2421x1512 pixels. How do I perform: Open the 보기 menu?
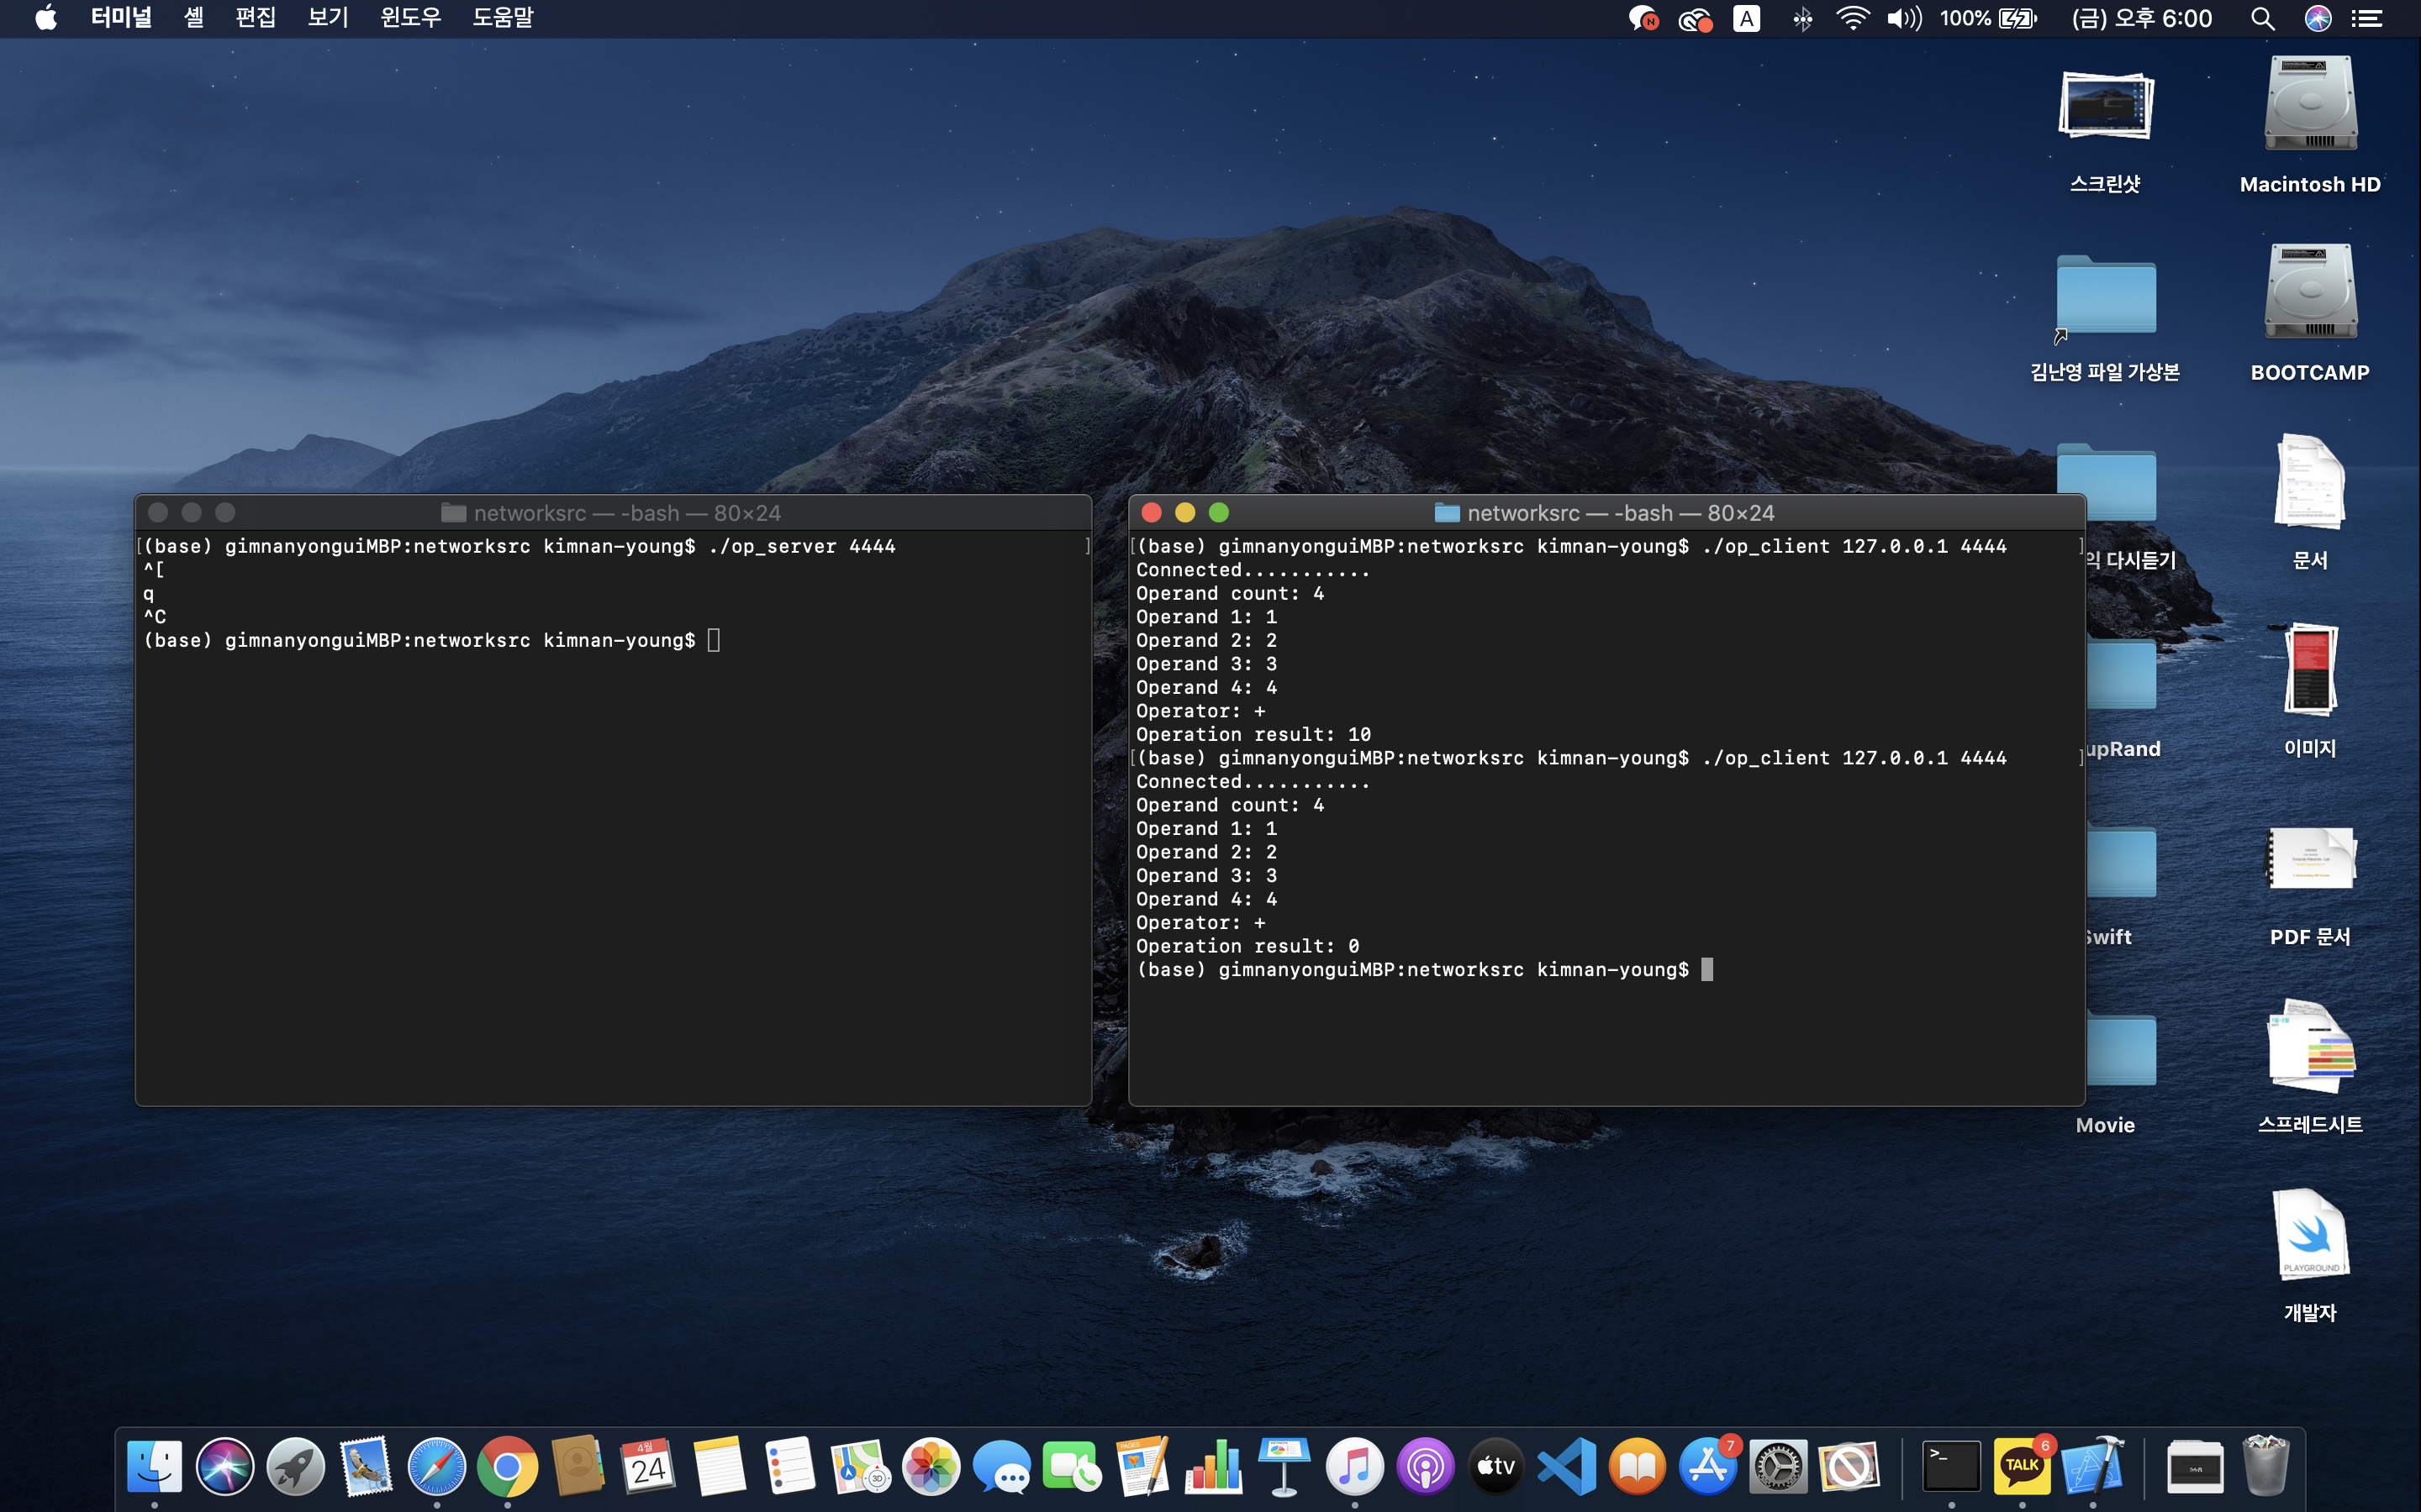click(x=328, y=18)
